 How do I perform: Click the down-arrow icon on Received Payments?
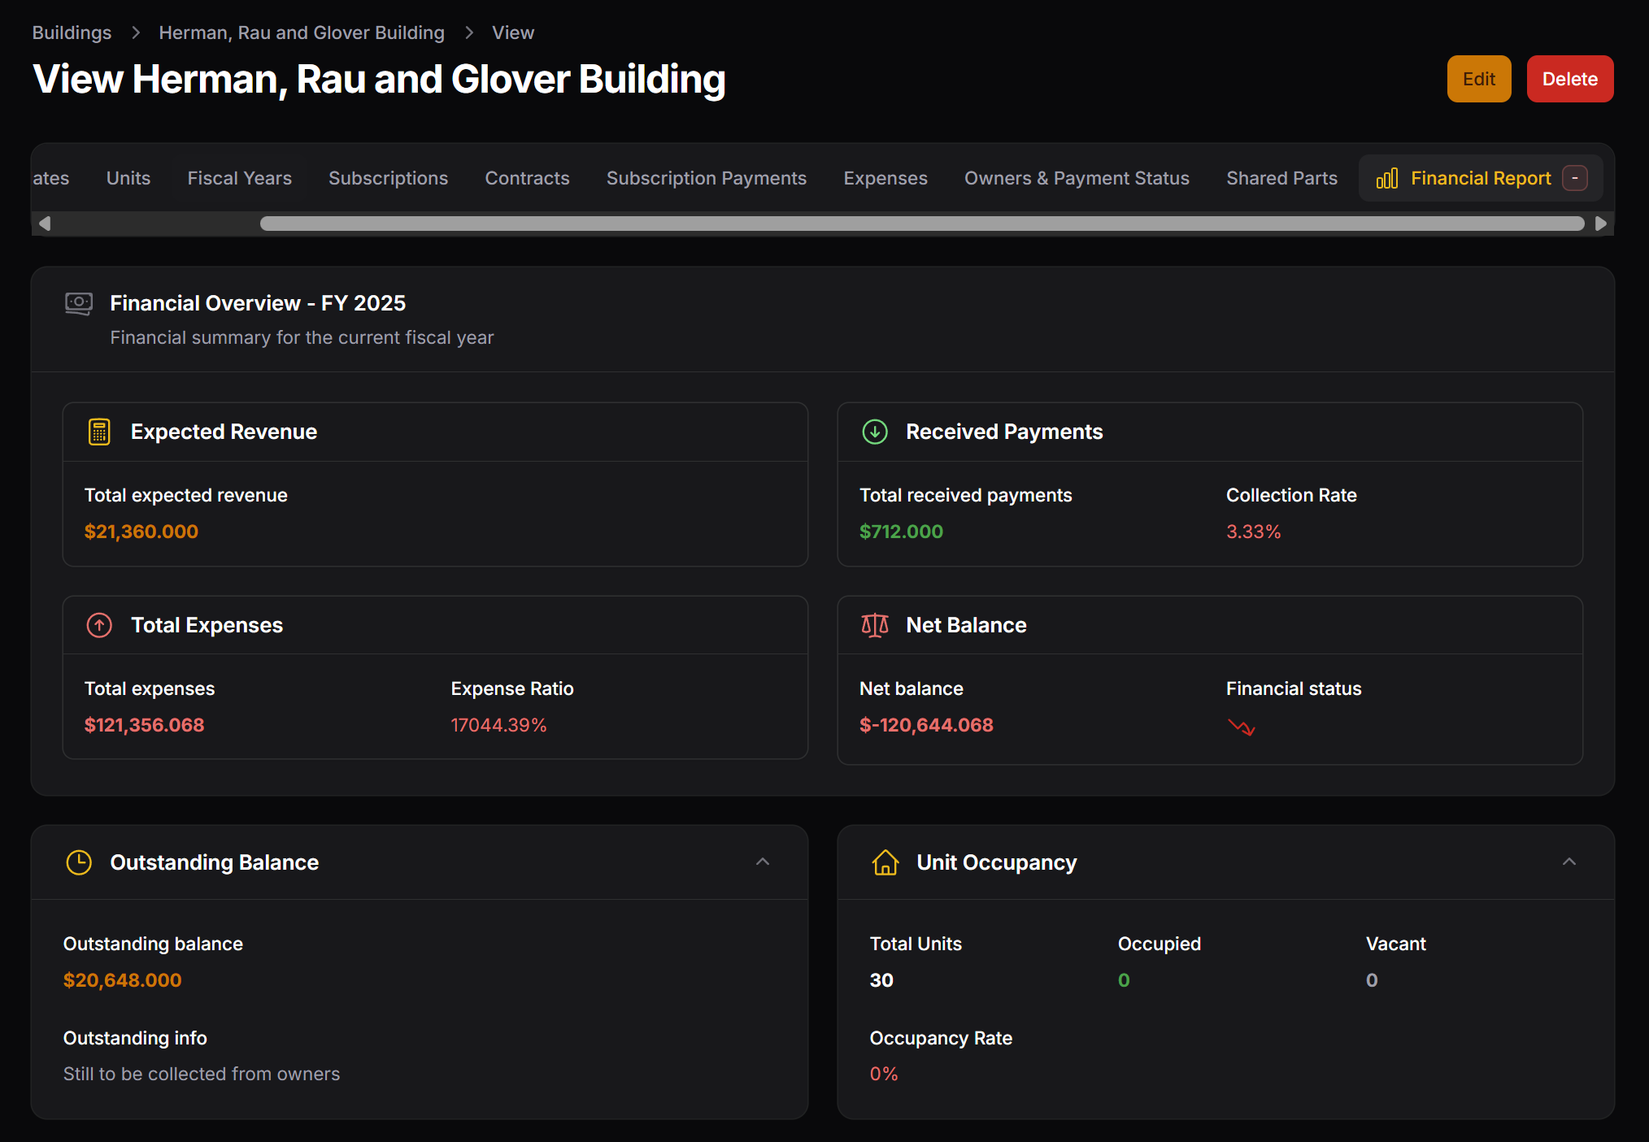[874, 432]
